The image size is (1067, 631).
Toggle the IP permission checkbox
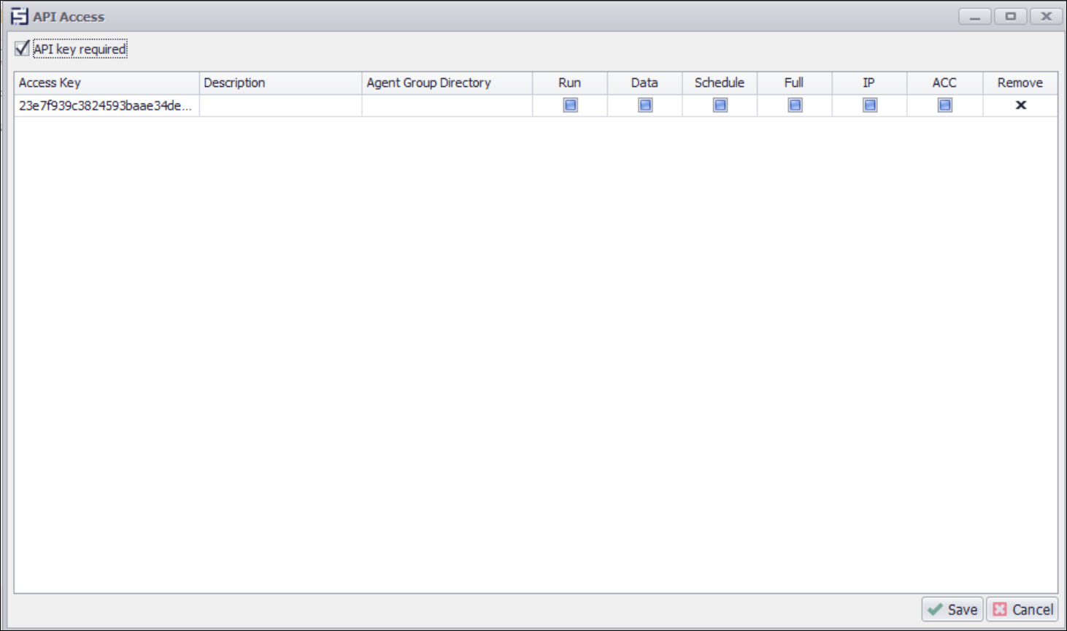tap(869, 105)
